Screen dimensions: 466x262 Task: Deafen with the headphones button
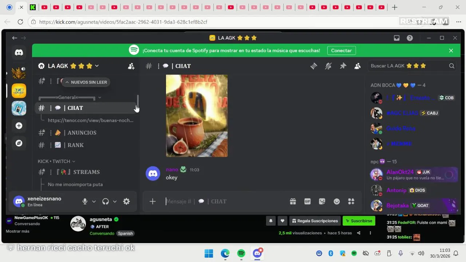click(x=106, y=201)
